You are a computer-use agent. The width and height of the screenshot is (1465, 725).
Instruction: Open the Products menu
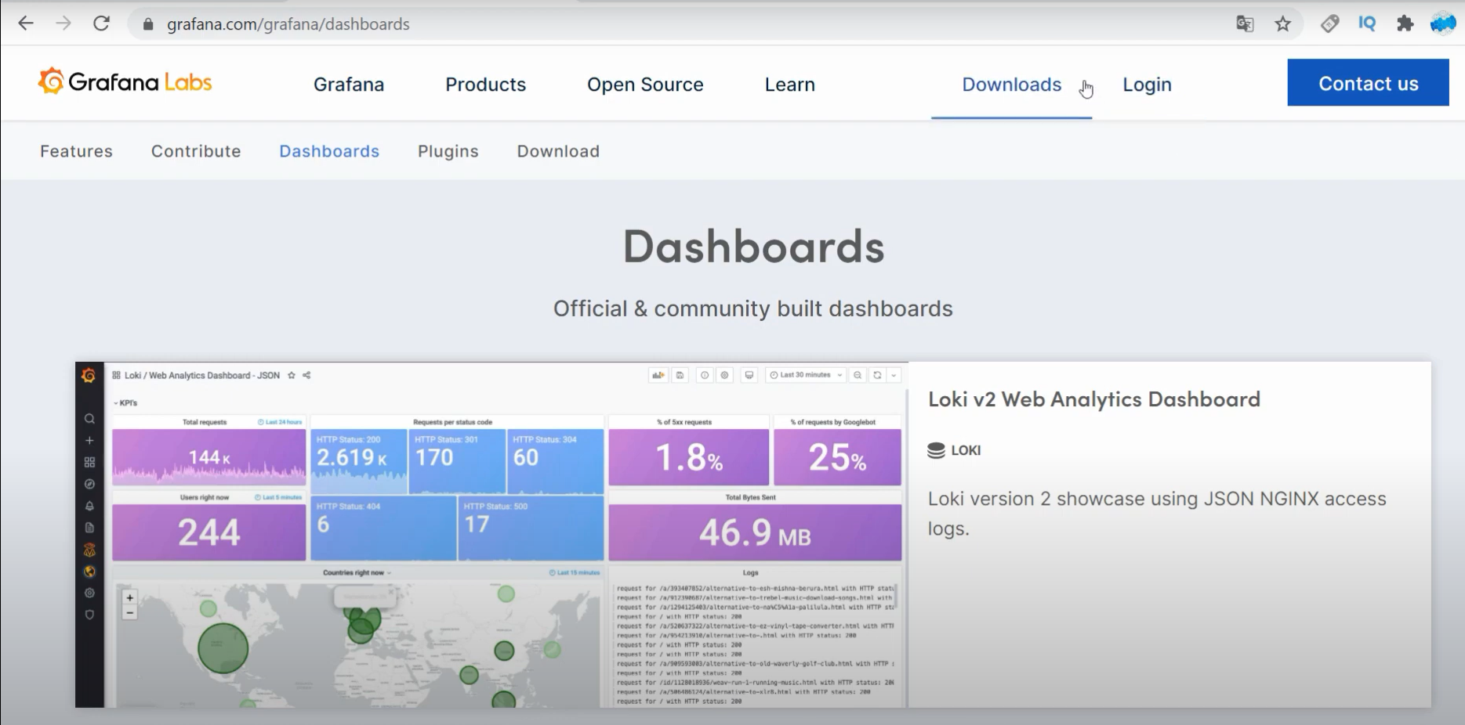click(x=485, y=85)
